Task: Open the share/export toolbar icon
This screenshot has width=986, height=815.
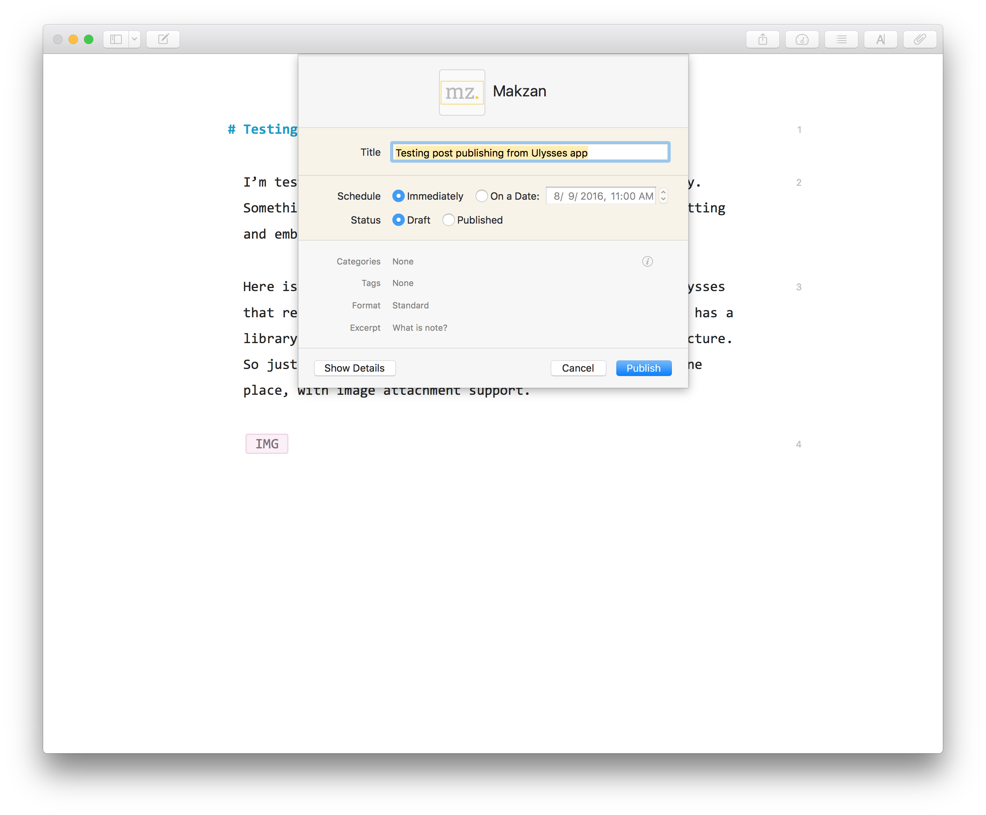Action: [x=762, y=39]
